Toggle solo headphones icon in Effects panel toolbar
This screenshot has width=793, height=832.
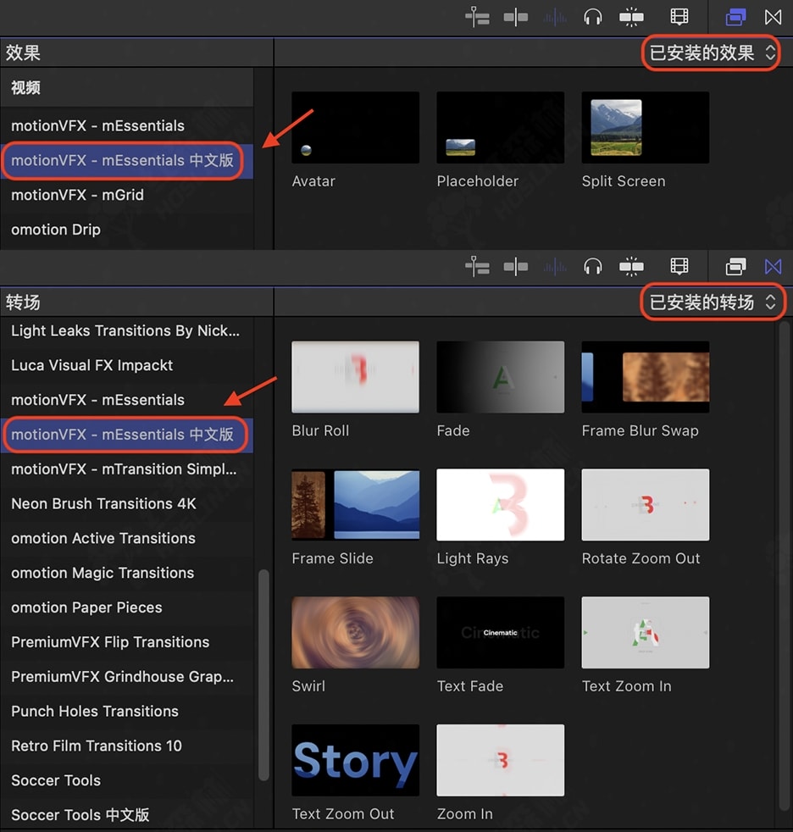coord(592,18)
